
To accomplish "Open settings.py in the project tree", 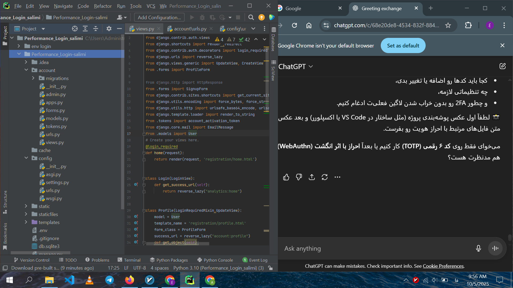I will point(57,182).
